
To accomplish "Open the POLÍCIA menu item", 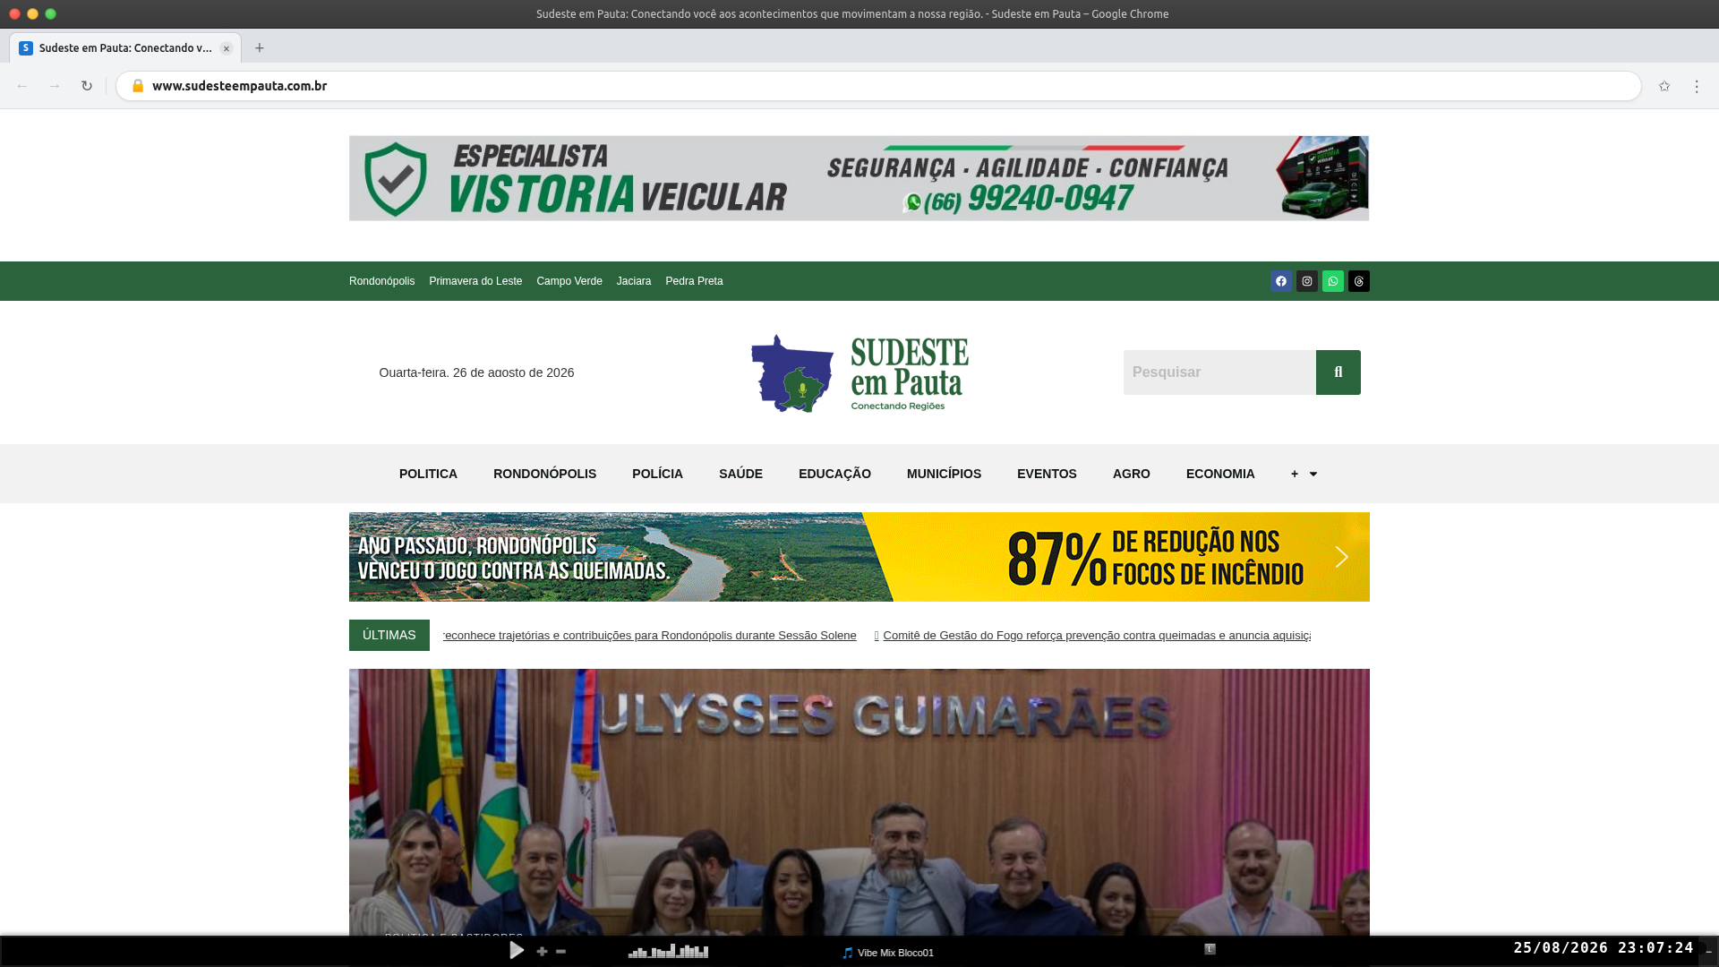I will pyautogui.click(x=657, y=474).
